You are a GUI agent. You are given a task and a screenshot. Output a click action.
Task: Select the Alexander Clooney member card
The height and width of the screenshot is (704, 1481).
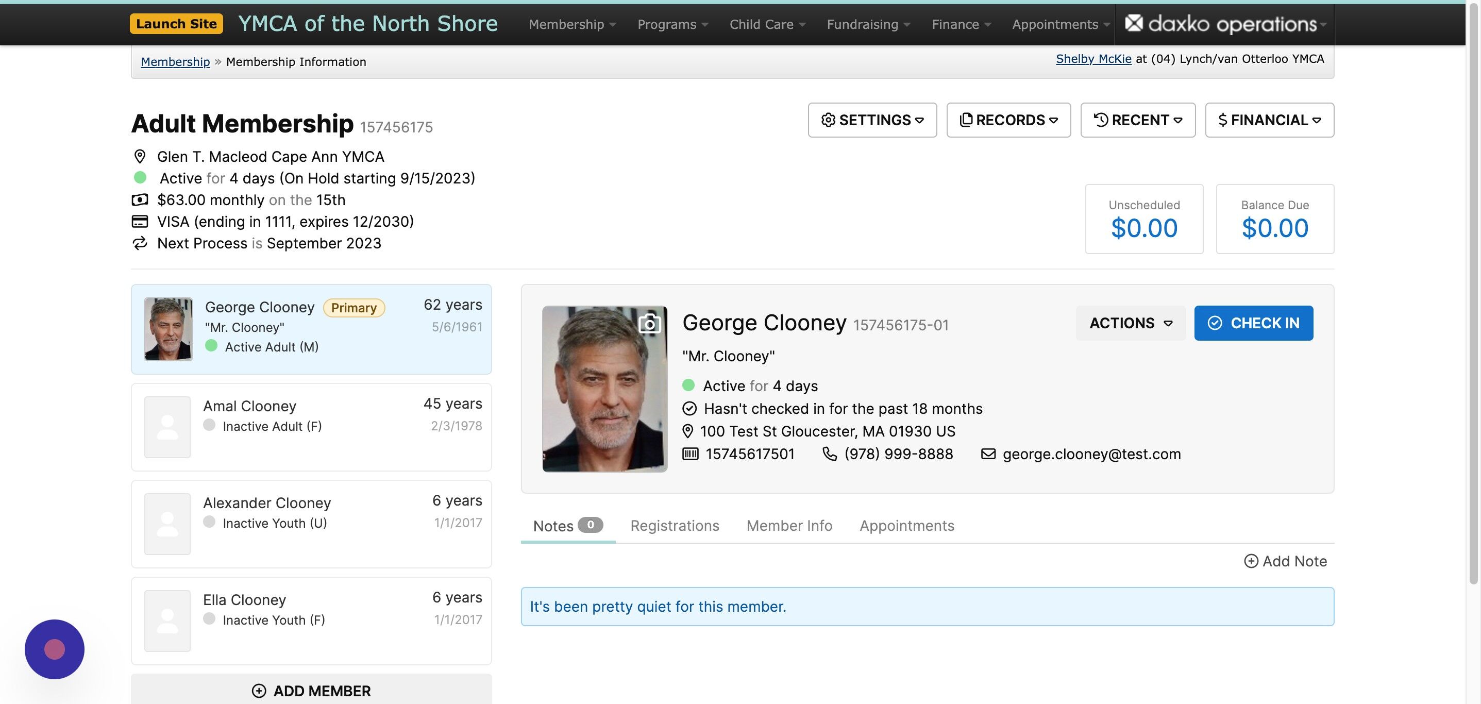(312, 524)
